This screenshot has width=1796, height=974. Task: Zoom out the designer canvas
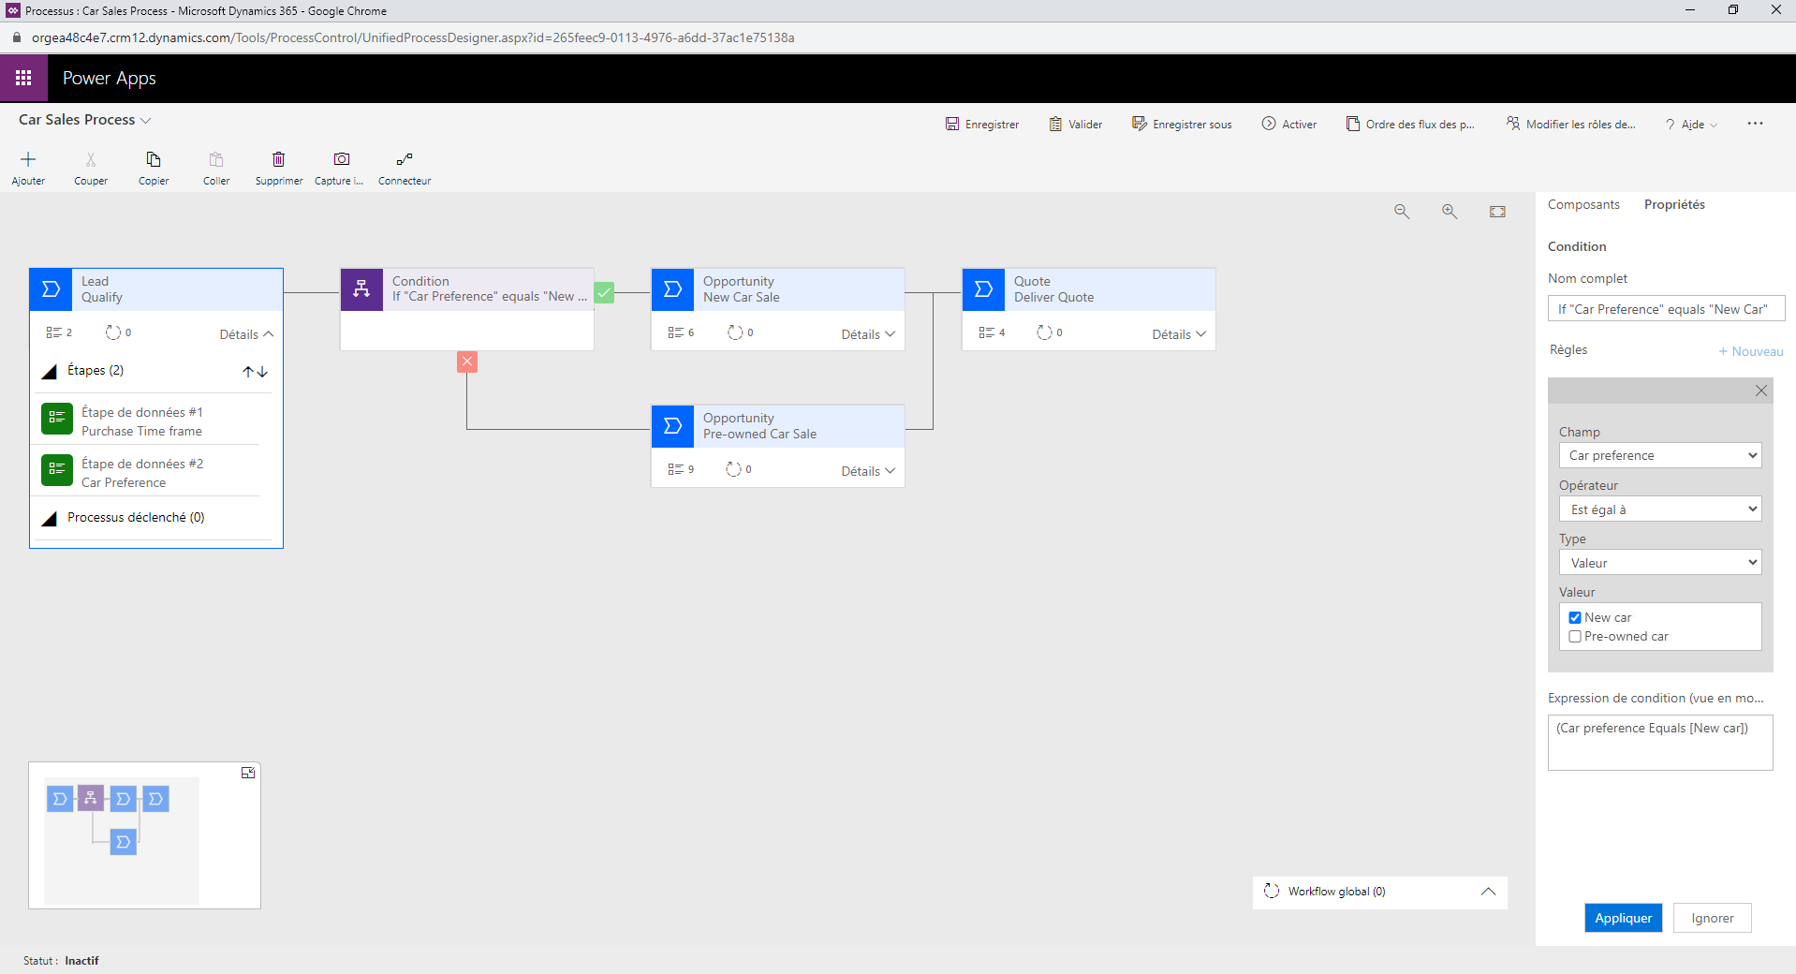point(1402,212)
